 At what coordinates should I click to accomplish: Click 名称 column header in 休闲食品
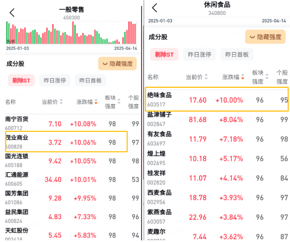[x=153, y=77]
